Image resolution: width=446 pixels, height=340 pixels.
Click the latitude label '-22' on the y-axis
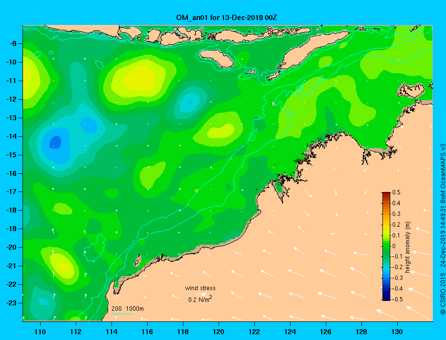(11, 284)
